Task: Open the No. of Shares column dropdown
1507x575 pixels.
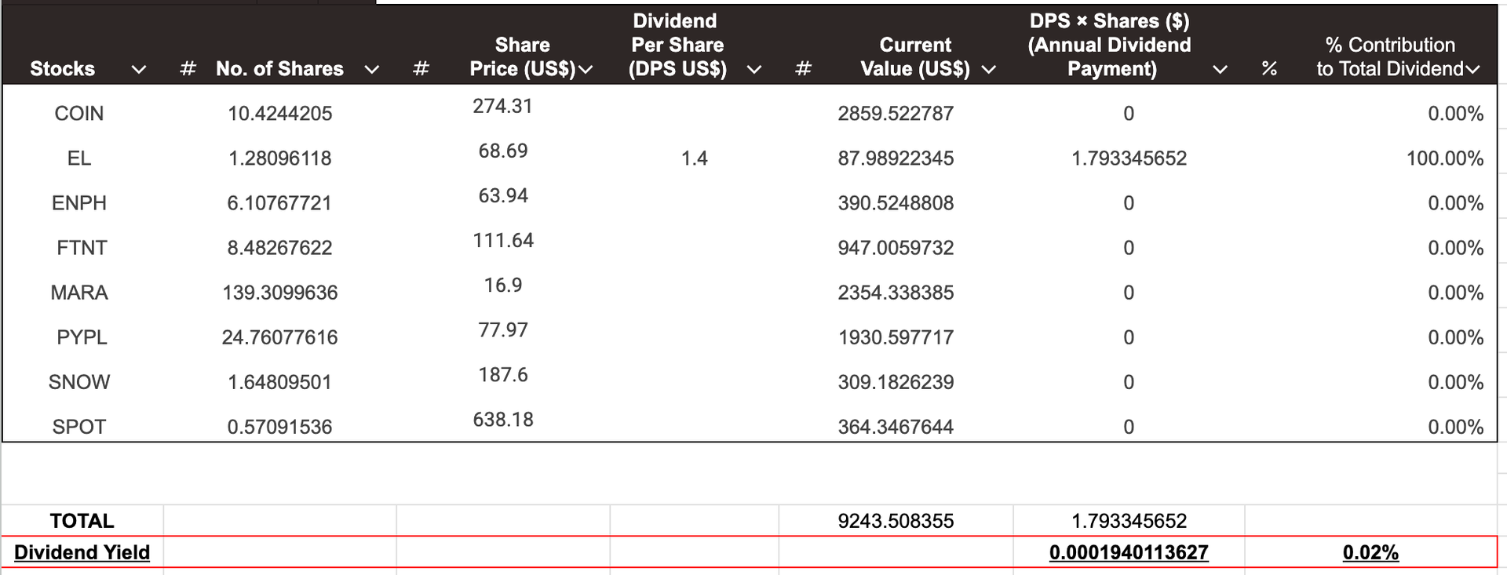Action: pos(372,70)
